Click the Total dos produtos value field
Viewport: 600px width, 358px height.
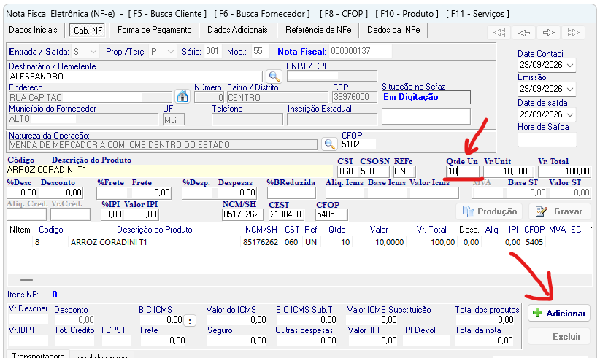point(485,320)
